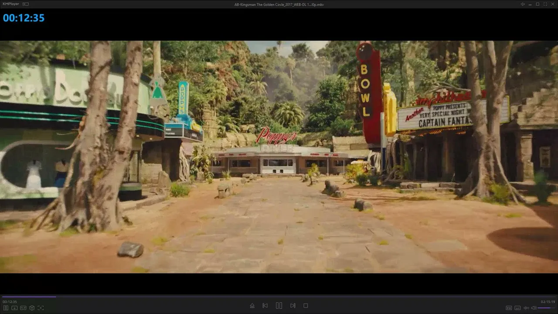
Task: Close the KMPlayer window
Action: click(552, 4)
